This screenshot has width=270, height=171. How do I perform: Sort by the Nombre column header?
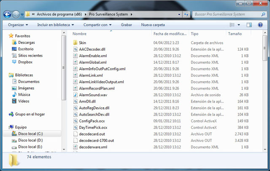tap(79, 34)
